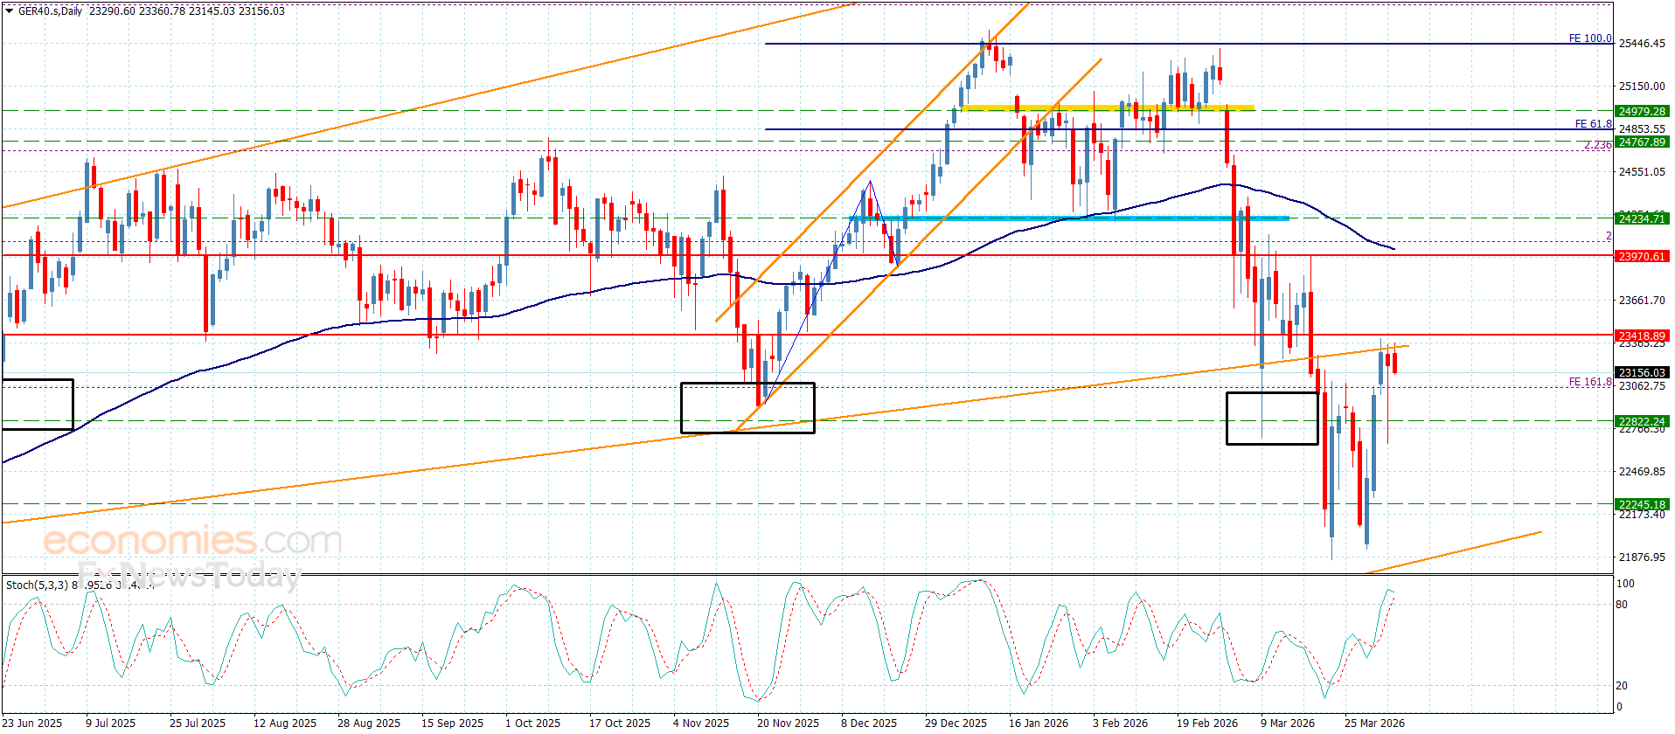Click the GER40.s,Daily chart title

pos(51,11)
